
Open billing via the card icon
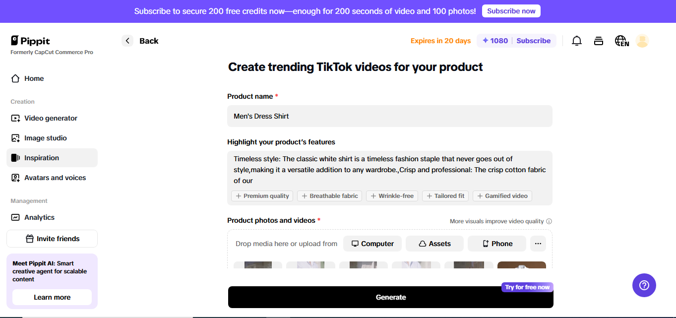coord(598,41)
